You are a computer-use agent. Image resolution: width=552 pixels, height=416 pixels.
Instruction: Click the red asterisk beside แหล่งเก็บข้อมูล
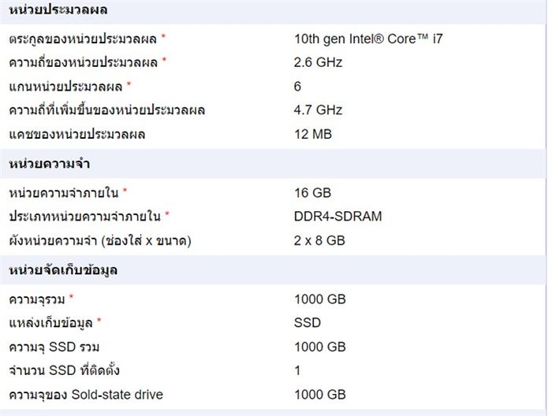tap(99, 321)
